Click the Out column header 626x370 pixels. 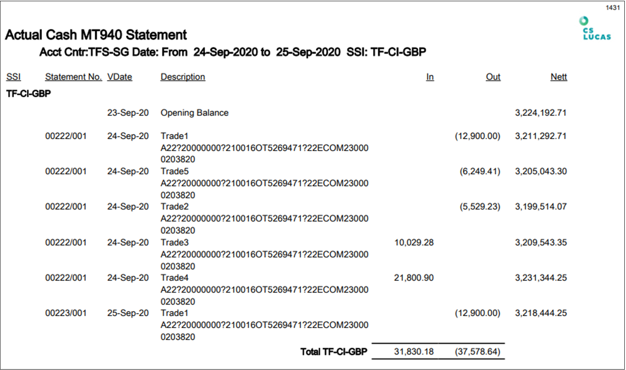[x=493, y=77]
